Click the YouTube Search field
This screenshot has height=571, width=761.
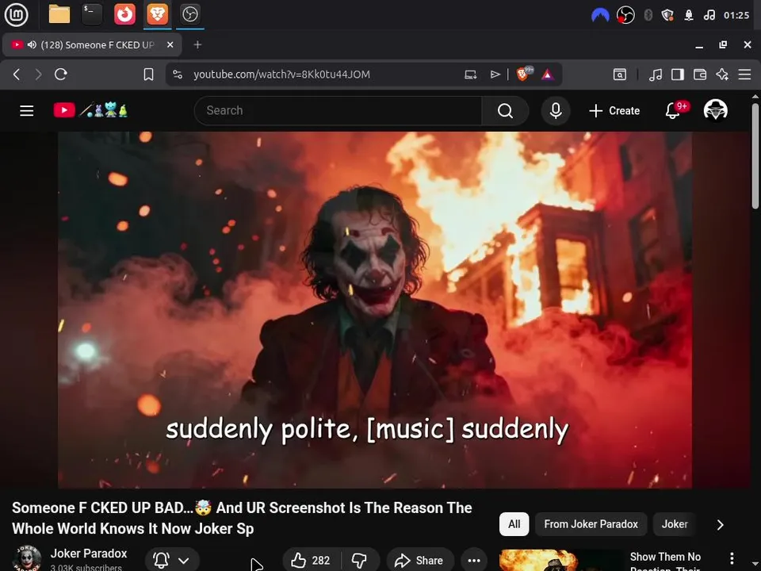tap(338, 111)
